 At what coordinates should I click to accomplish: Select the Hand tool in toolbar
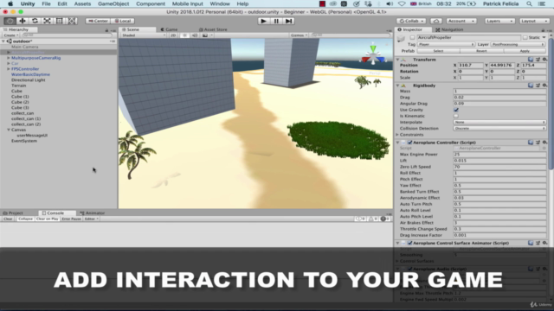coord(10,21)
